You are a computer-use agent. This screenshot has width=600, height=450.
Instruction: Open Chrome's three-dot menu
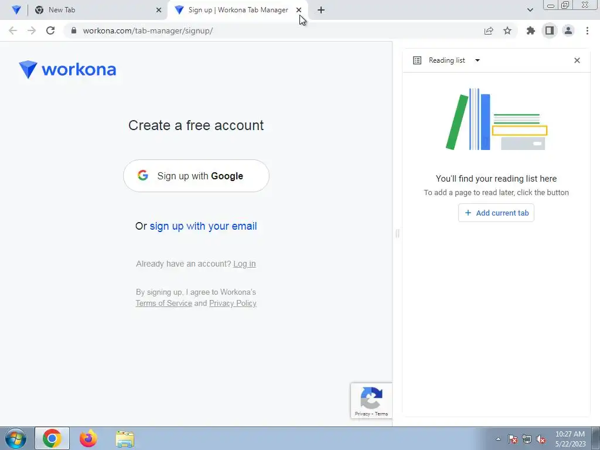[587, 30]
